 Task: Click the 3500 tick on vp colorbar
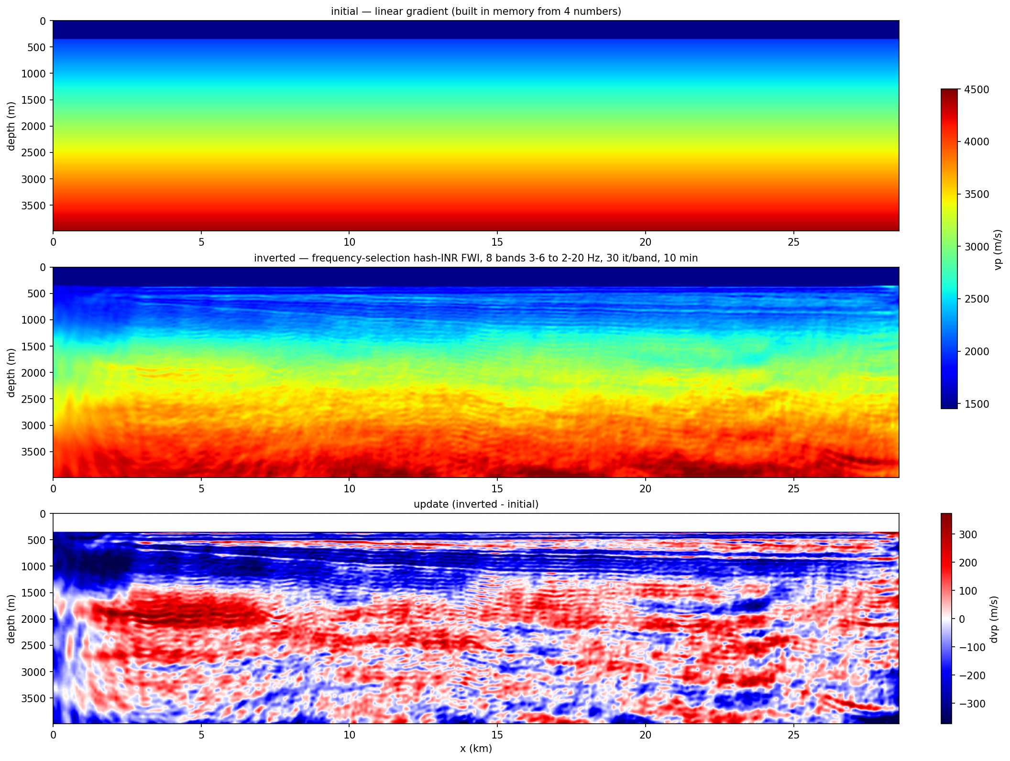[976, 195]
